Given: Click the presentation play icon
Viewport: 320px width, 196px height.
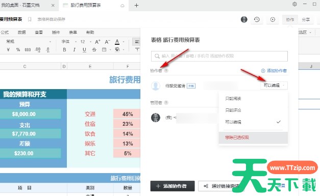Looking at the screenshot, I should pyautogui.click(x=273, y=19).
